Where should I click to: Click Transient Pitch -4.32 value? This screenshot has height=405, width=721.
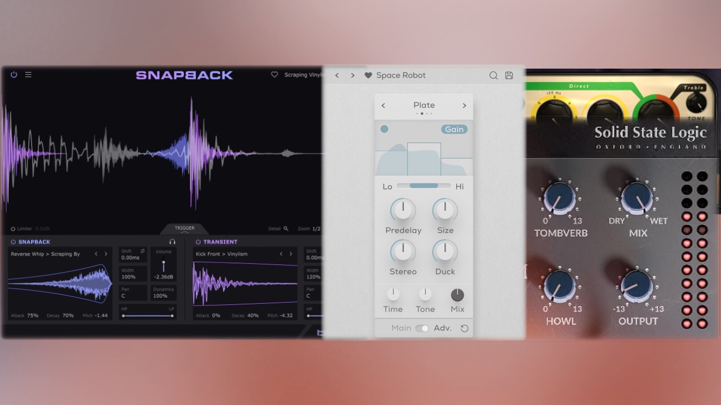286,316
